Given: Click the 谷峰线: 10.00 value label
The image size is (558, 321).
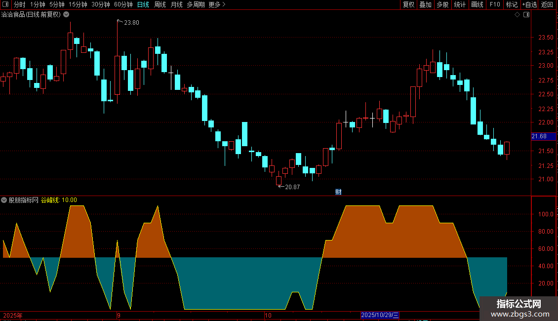Looking at the screenshot, I should [59, 201].
